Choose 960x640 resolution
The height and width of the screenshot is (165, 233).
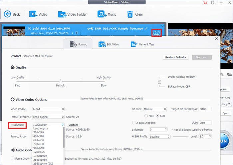[x=48, y=148]
